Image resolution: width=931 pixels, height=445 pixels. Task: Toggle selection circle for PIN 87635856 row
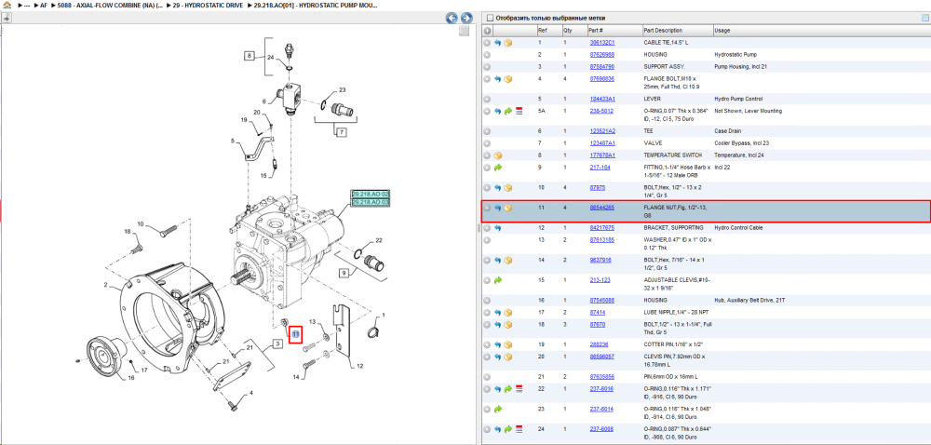[x=487, y=377]
